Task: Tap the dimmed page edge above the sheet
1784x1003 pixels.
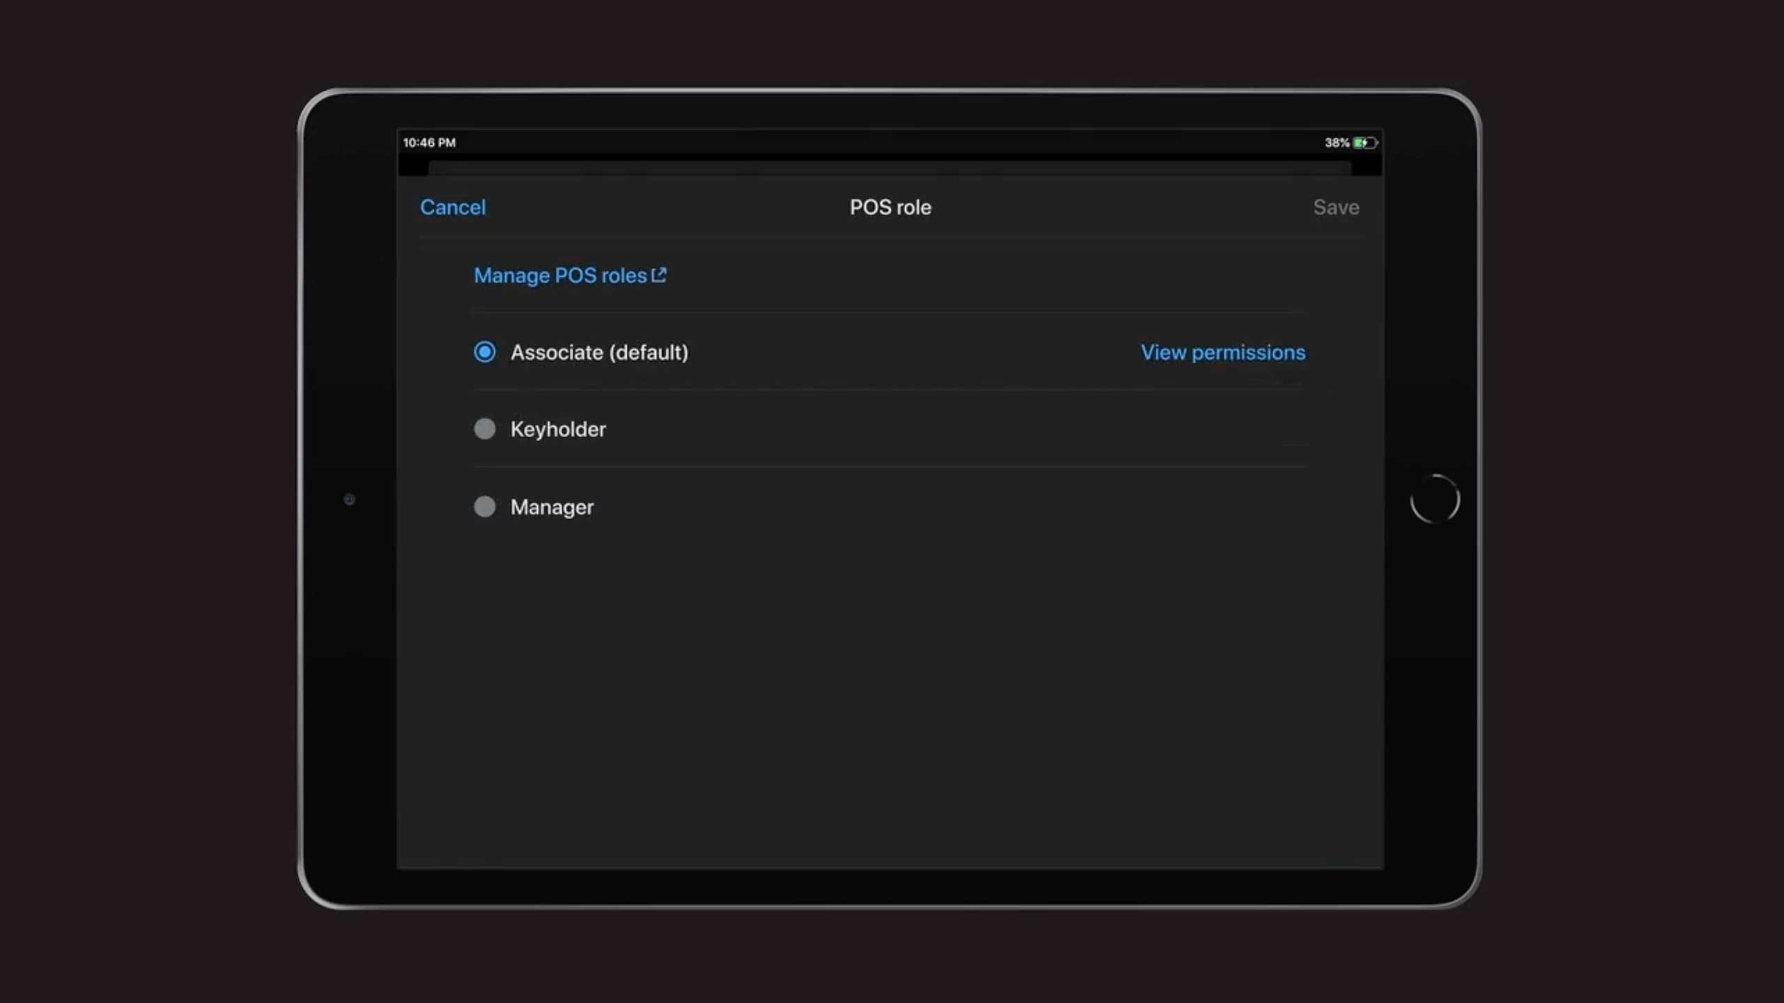Action: click(x=890, y=168)
